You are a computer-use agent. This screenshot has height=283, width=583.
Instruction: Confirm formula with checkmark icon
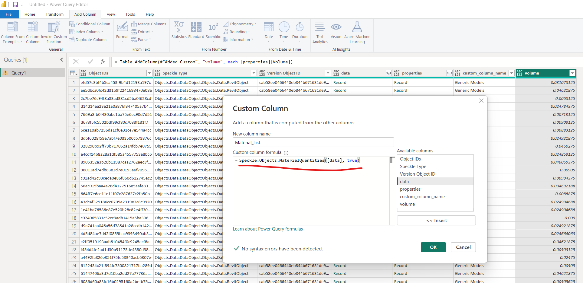click(x=90, y=62)
